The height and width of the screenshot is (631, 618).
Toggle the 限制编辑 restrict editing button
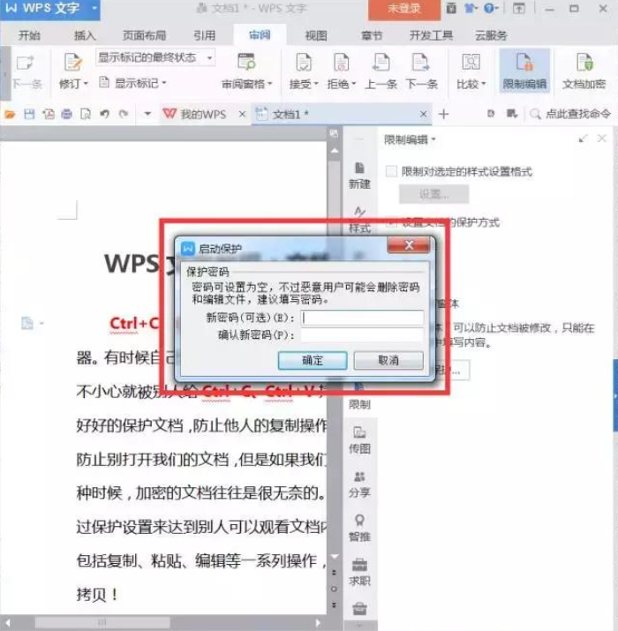(x=524, y=71)
